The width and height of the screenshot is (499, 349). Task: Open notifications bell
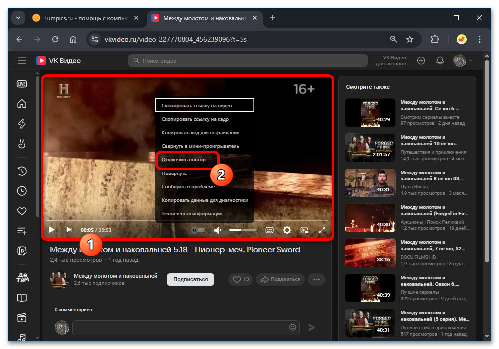[440, 60]
